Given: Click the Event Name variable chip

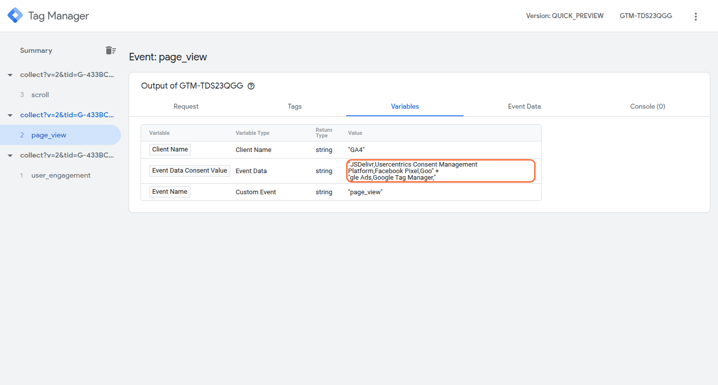Looking at the screenshot, I should pos(170,192).
